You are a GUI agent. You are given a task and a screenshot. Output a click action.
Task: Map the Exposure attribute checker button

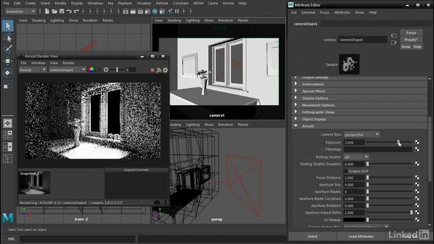click(x=417, y=142)
